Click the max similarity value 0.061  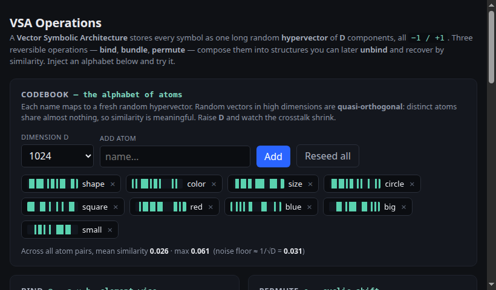click(200, 251)
